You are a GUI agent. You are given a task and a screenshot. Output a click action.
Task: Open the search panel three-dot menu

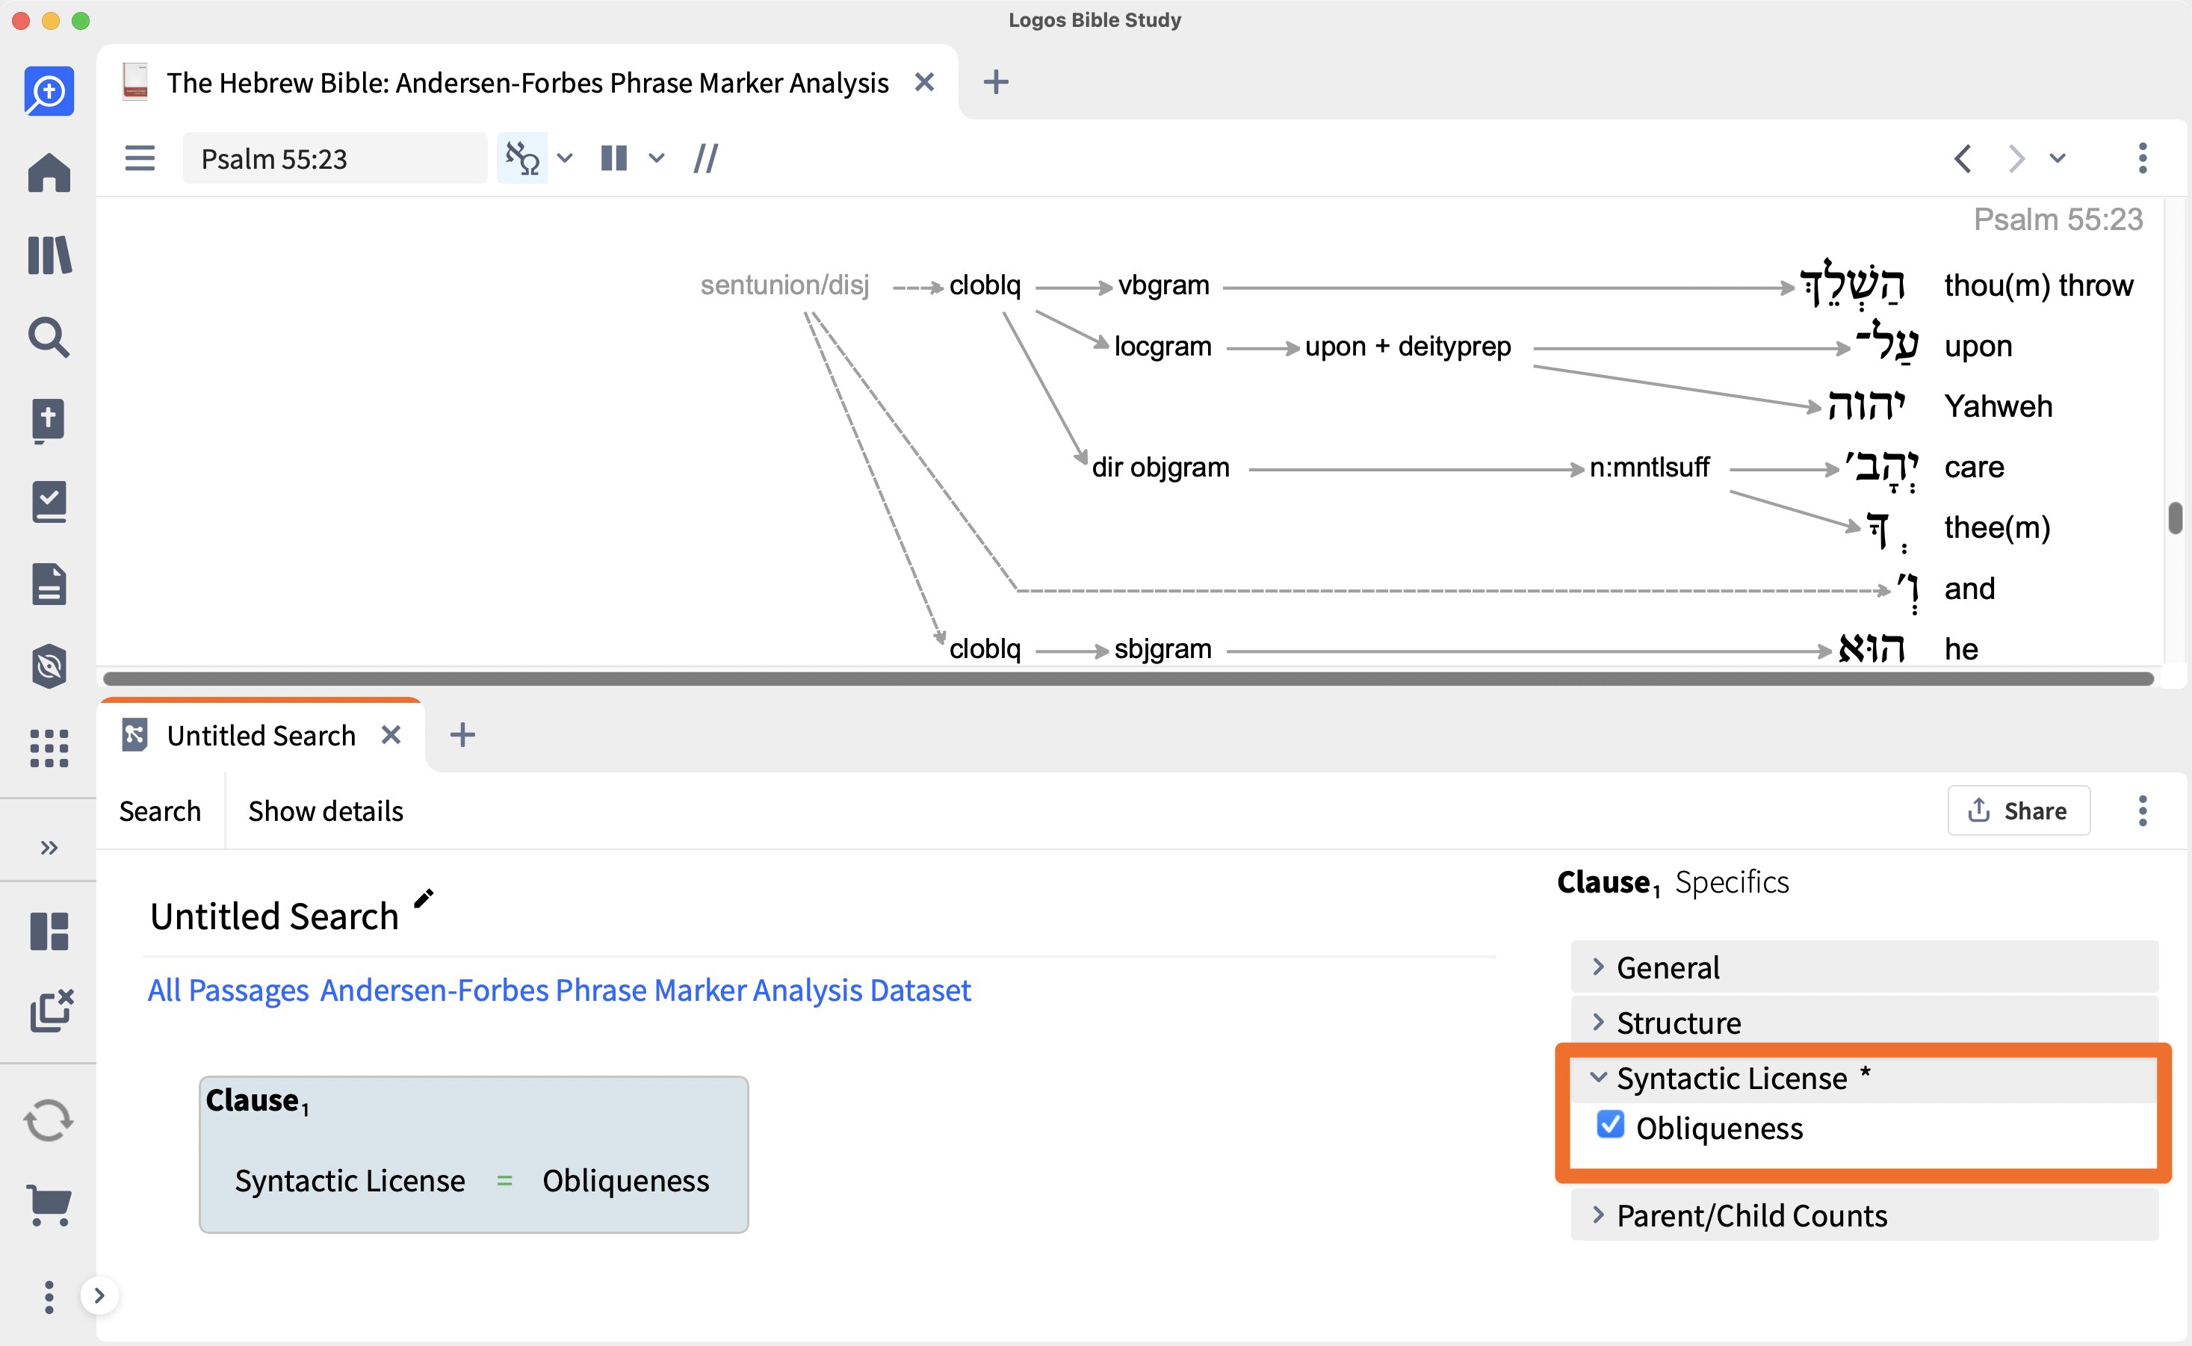2143,810
